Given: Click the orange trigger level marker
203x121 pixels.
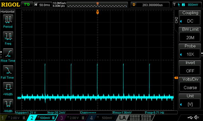Looking at the screenshot, I should coord(176,78).
